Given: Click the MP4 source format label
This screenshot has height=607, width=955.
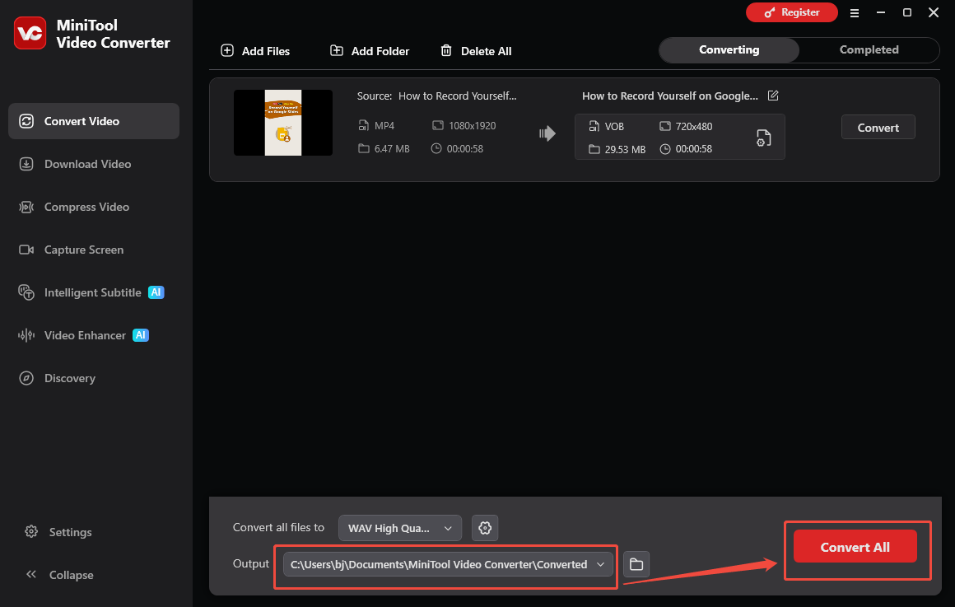Looking at the screenshot, I should pos(384,125).
